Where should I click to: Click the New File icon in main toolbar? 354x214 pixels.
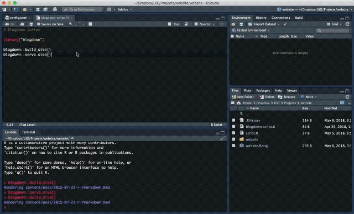point(4,9)
